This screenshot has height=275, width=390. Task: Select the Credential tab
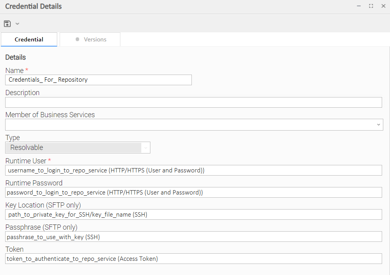pyautogui.click(x=29, y=39)
